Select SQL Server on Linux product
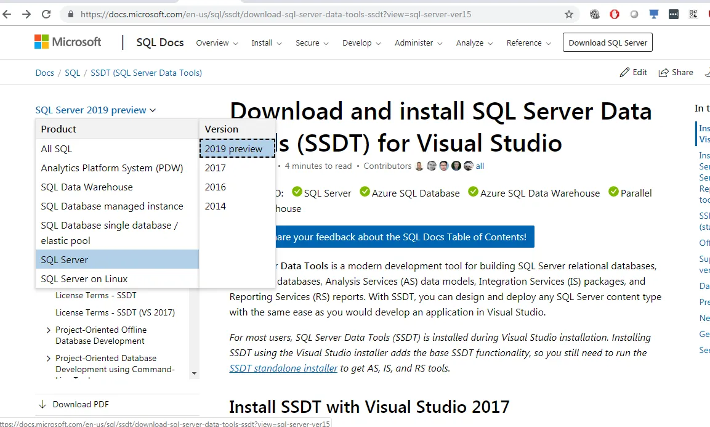 pyautogui.click(x=117, y=279)
